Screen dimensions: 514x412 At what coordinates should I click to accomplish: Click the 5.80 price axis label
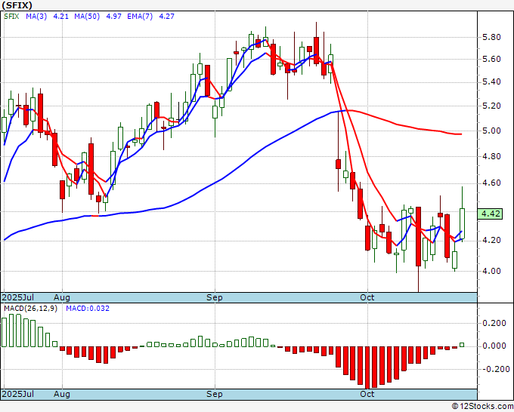[491, 37]
